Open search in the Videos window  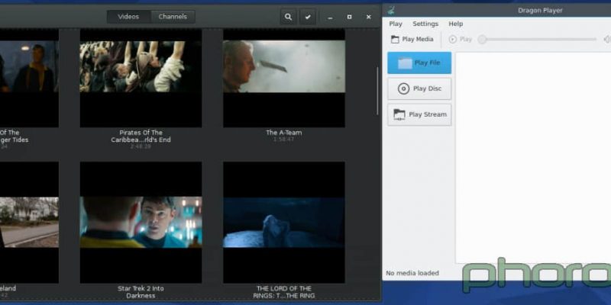point(288,17)
